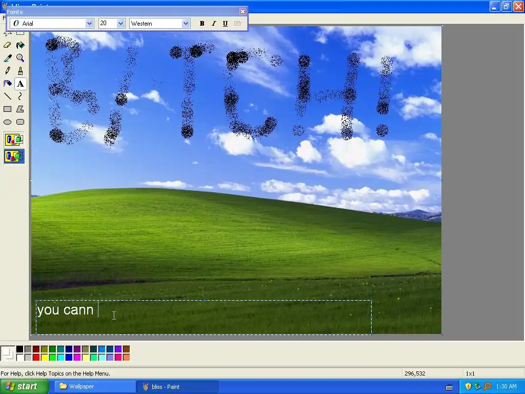This screenshot has height=394, width=525.
Task: Pick the bright yellow color swatch
Action: [x=44, y=358]
